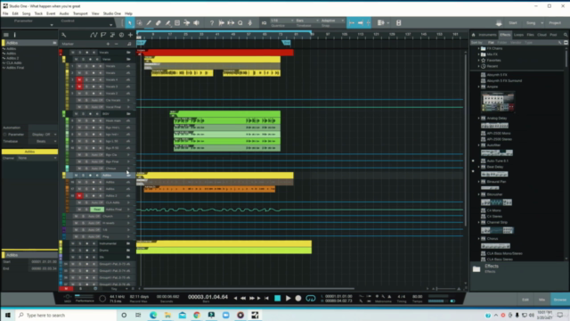Click the horizontal arrangement scrollbar

(249, 289)
